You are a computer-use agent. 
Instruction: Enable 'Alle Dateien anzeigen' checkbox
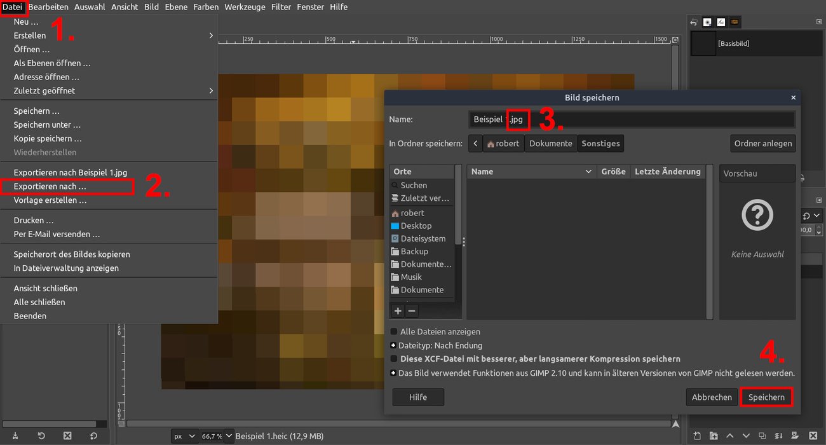[394, 332]
